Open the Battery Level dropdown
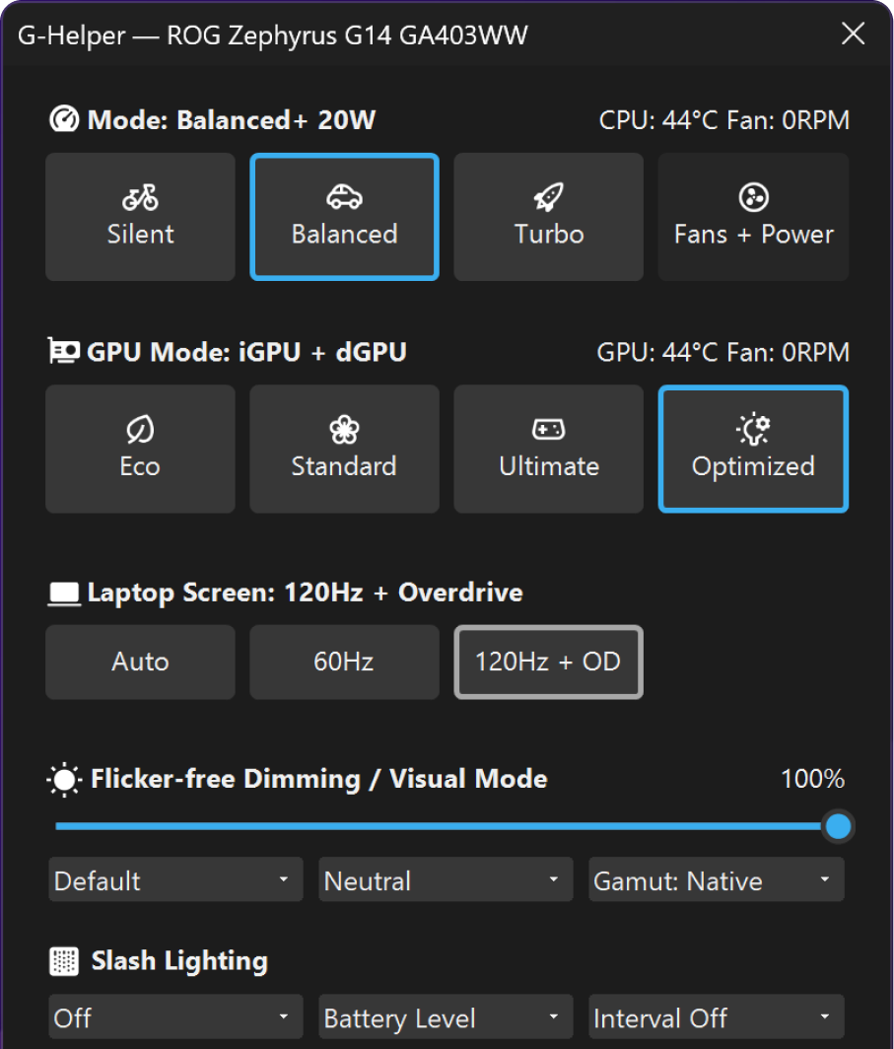This screenshot has height=1049, width=894. click(x=446, y=1016)
